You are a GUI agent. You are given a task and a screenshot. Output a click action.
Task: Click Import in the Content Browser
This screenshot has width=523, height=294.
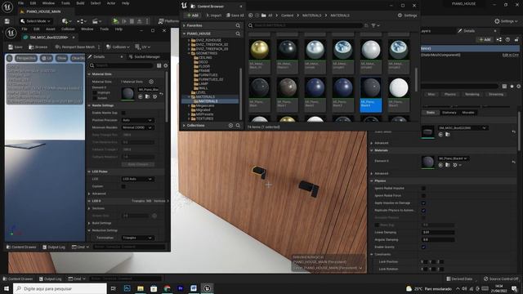pos(213,16)
